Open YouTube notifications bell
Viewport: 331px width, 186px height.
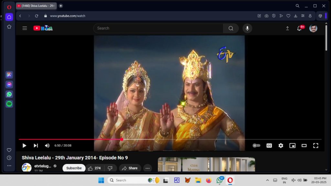coord(299,28)
